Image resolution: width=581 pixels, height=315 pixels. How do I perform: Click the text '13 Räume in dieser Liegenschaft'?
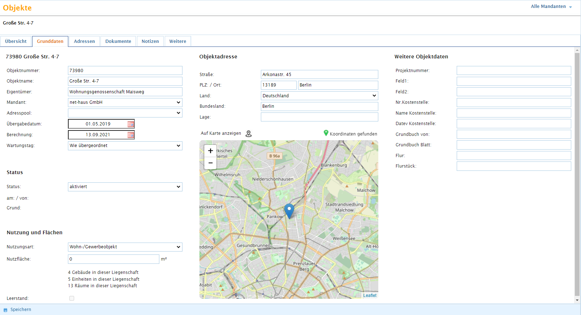[103, 286]
